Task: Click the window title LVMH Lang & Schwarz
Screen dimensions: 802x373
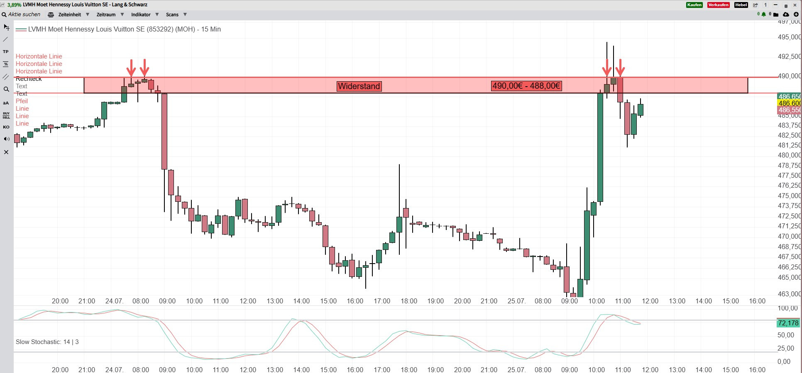Action: (x=85, y=5)
